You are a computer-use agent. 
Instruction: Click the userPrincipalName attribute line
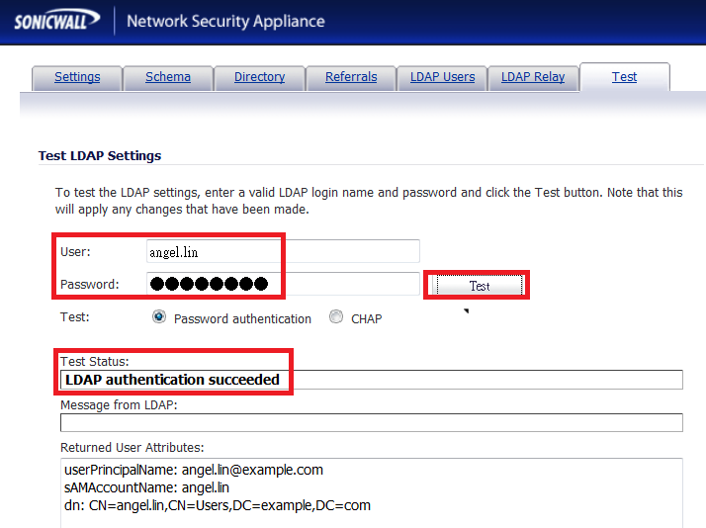click(x=193, y=470)
